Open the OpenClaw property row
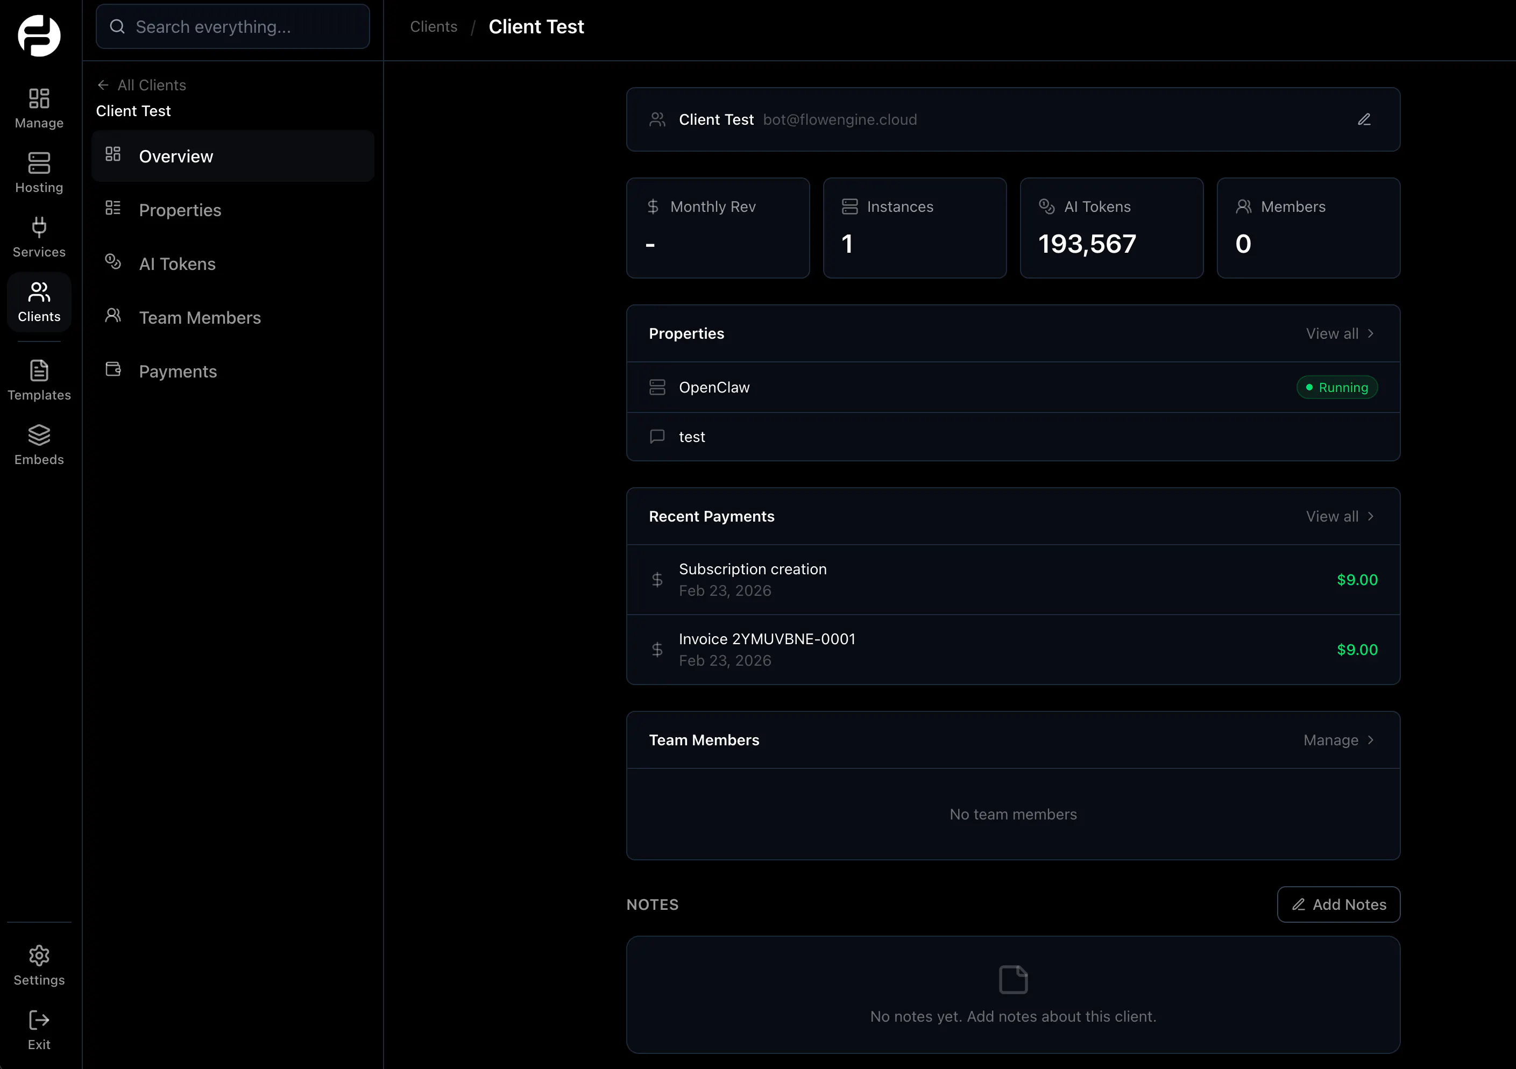This screenshot has width=1516, height=1069. [x=1013, y=387]
